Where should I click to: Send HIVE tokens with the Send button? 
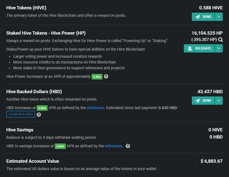[203, 17]
